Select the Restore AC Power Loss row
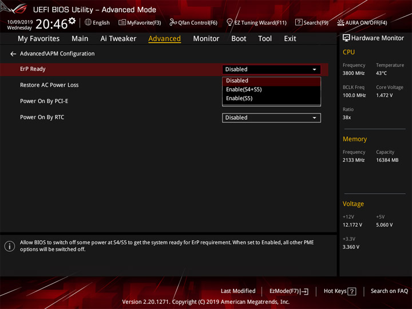The image size is (412, 309). (49, 85)
